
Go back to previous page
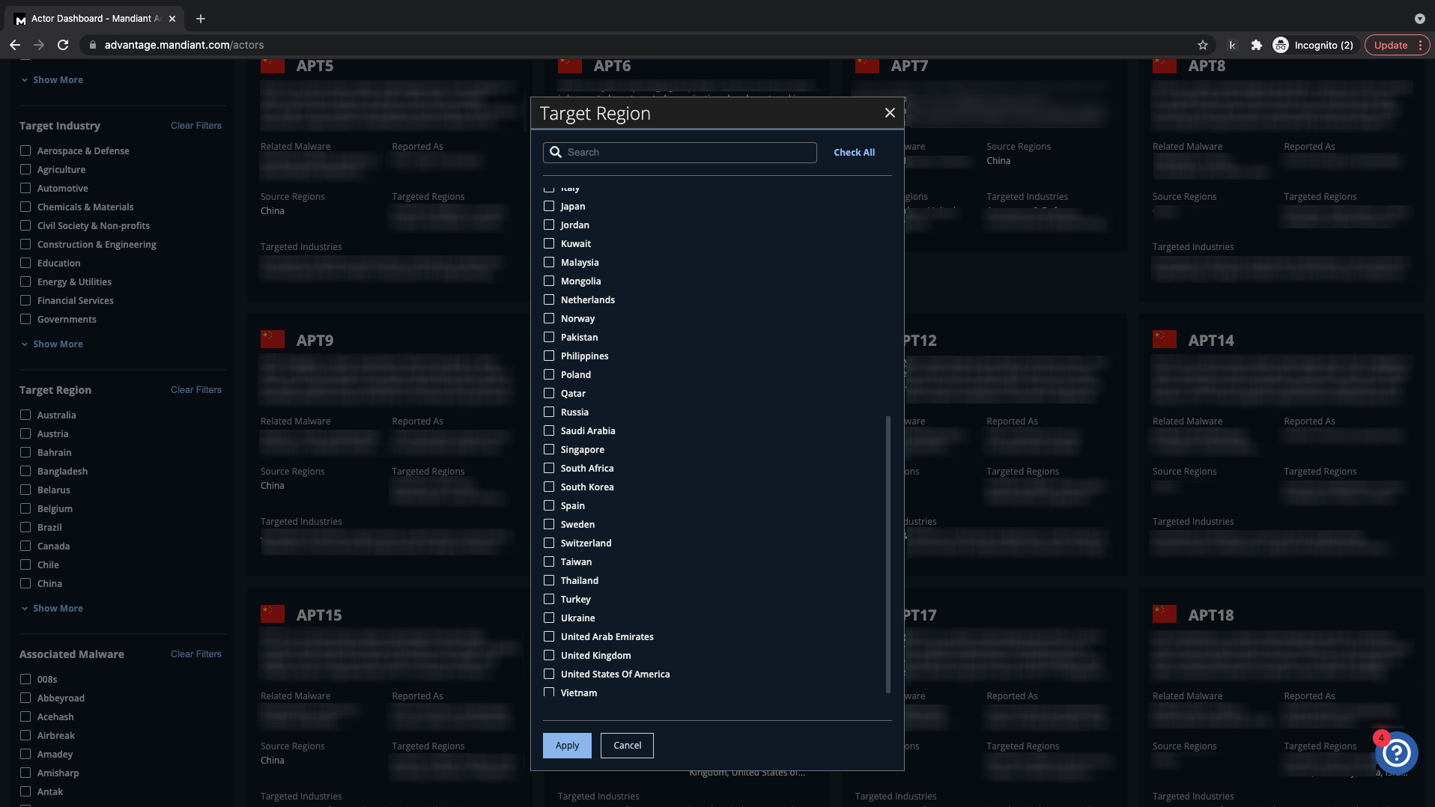(x=15, y=45)
